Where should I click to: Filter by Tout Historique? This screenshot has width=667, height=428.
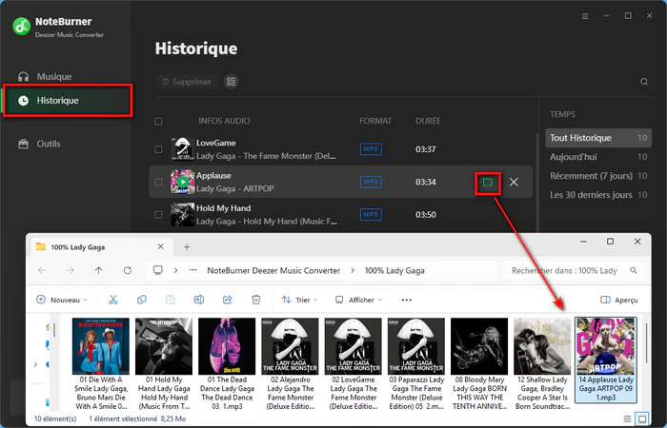click(598, 138)
